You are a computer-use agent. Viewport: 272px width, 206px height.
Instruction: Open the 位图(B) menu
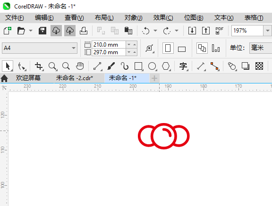pyautogui.click(x=194, y=18)
